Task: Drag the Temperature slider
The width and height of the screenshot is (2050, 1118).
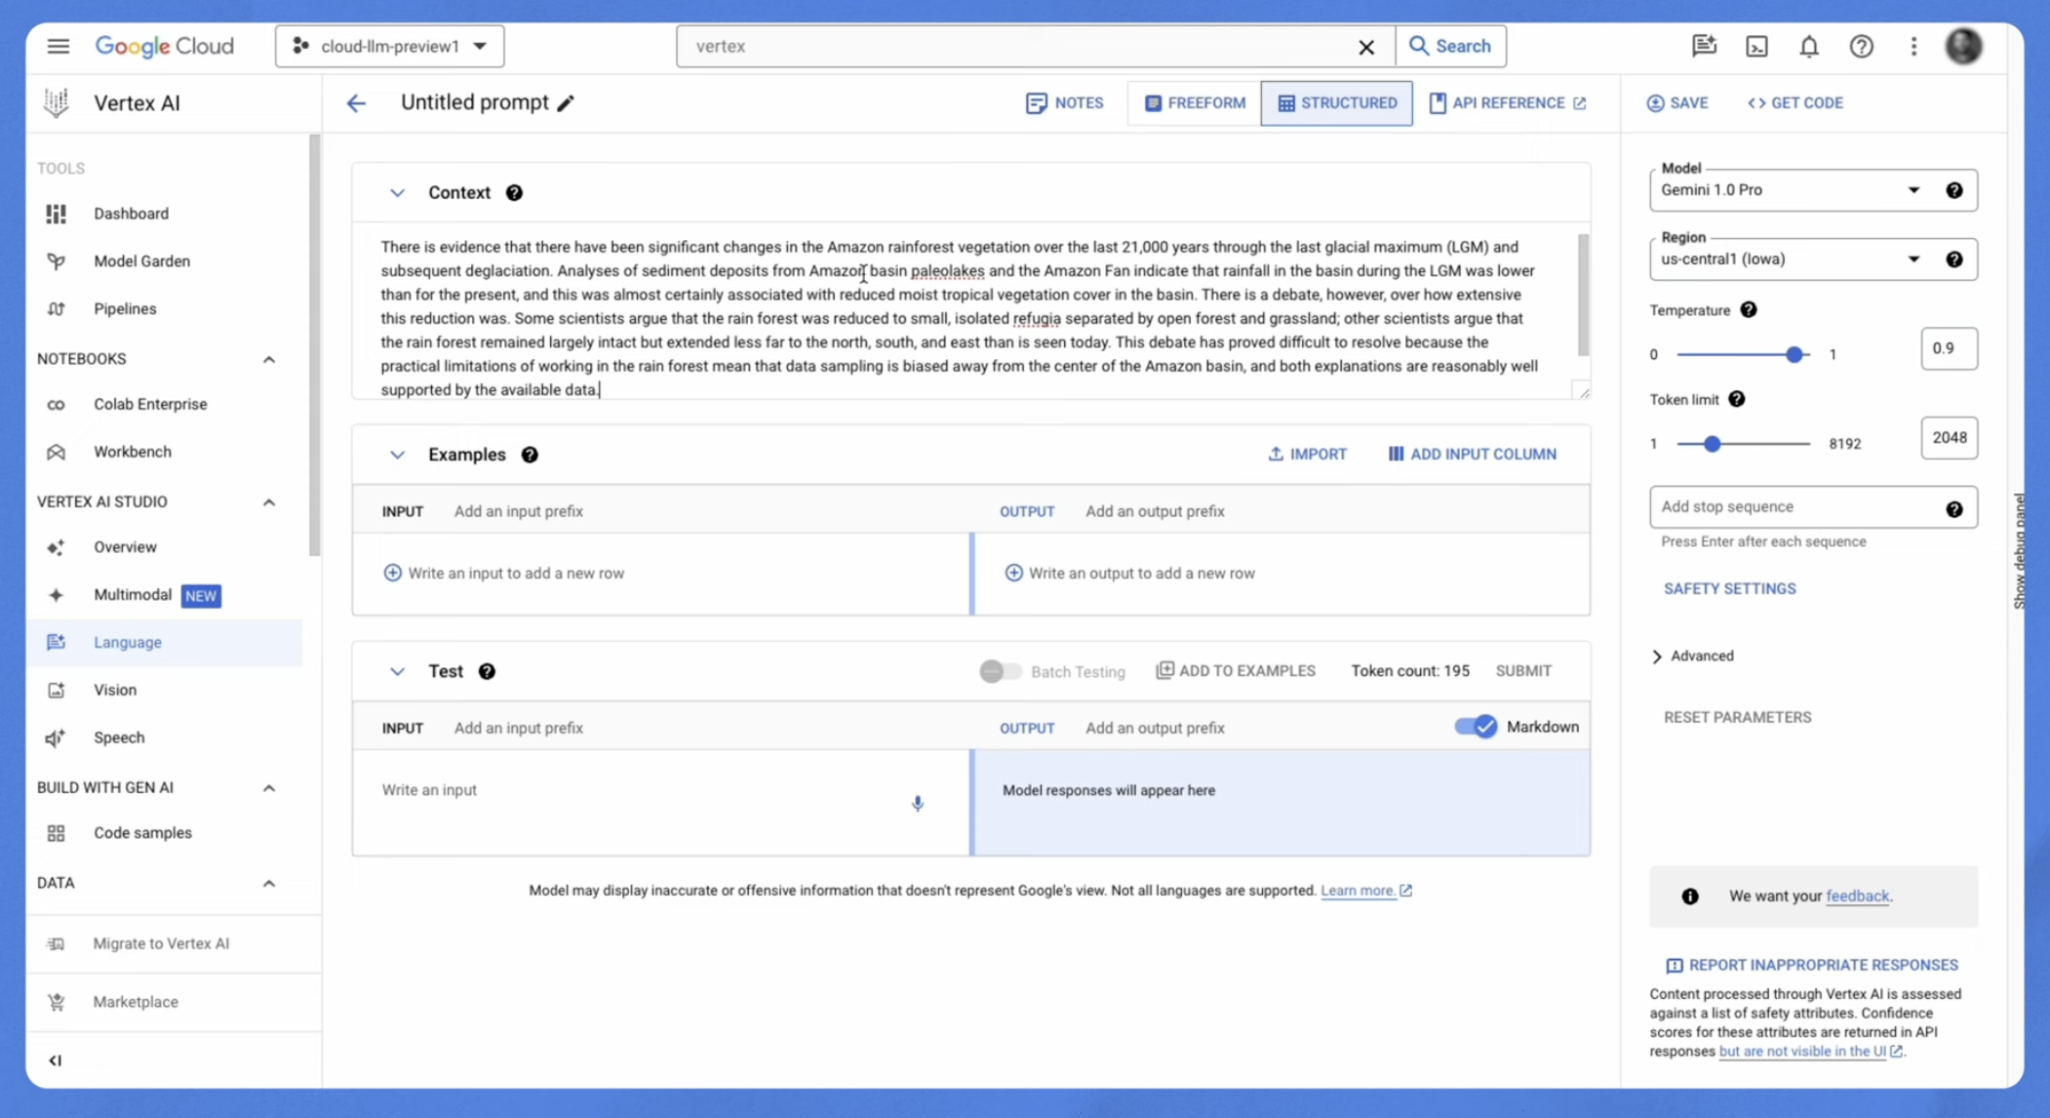Action: point(1793,352)
